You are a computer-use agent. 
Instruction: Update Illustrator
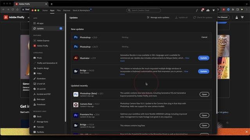click(x=204, y=58)
